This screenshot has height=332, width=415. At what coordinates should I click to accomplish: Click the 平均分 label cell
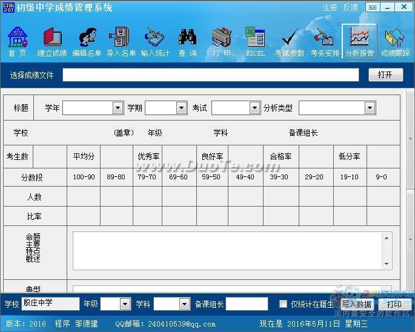84,156
